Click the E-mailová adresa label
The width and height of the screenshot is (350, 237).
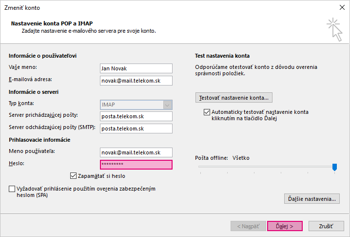click(30, 79)
